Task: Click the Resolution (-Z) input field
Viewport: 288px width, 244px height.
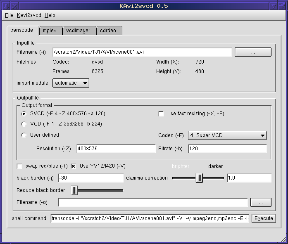Action: [116, 149]
